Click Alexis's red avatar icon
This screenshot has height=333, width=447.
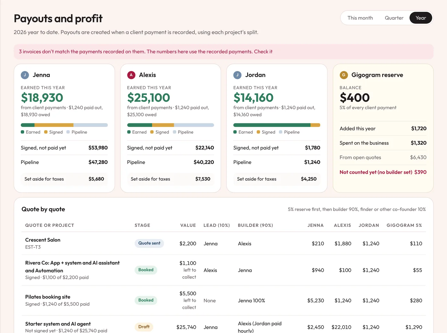[x=131, y=75]
